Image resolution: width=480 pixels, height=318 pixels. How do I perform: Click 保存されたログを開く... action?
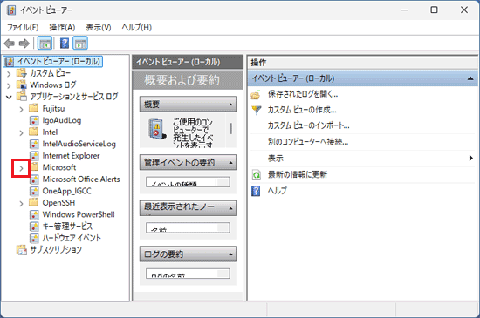[303, 94]
